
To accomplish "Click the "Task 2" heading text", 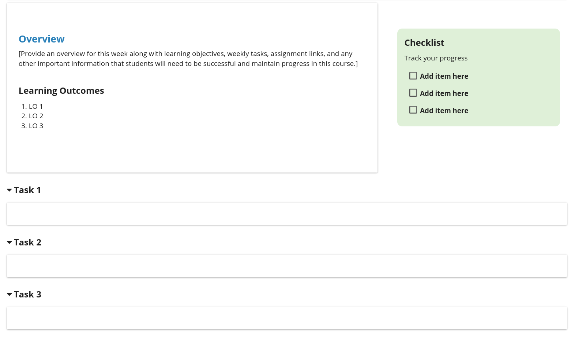I will tap(27, 242).
